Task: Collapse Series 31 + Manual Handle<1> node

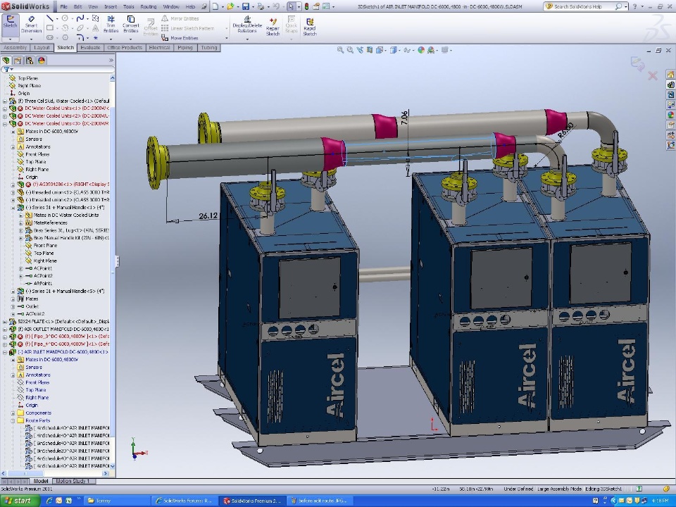Action: 13,207
